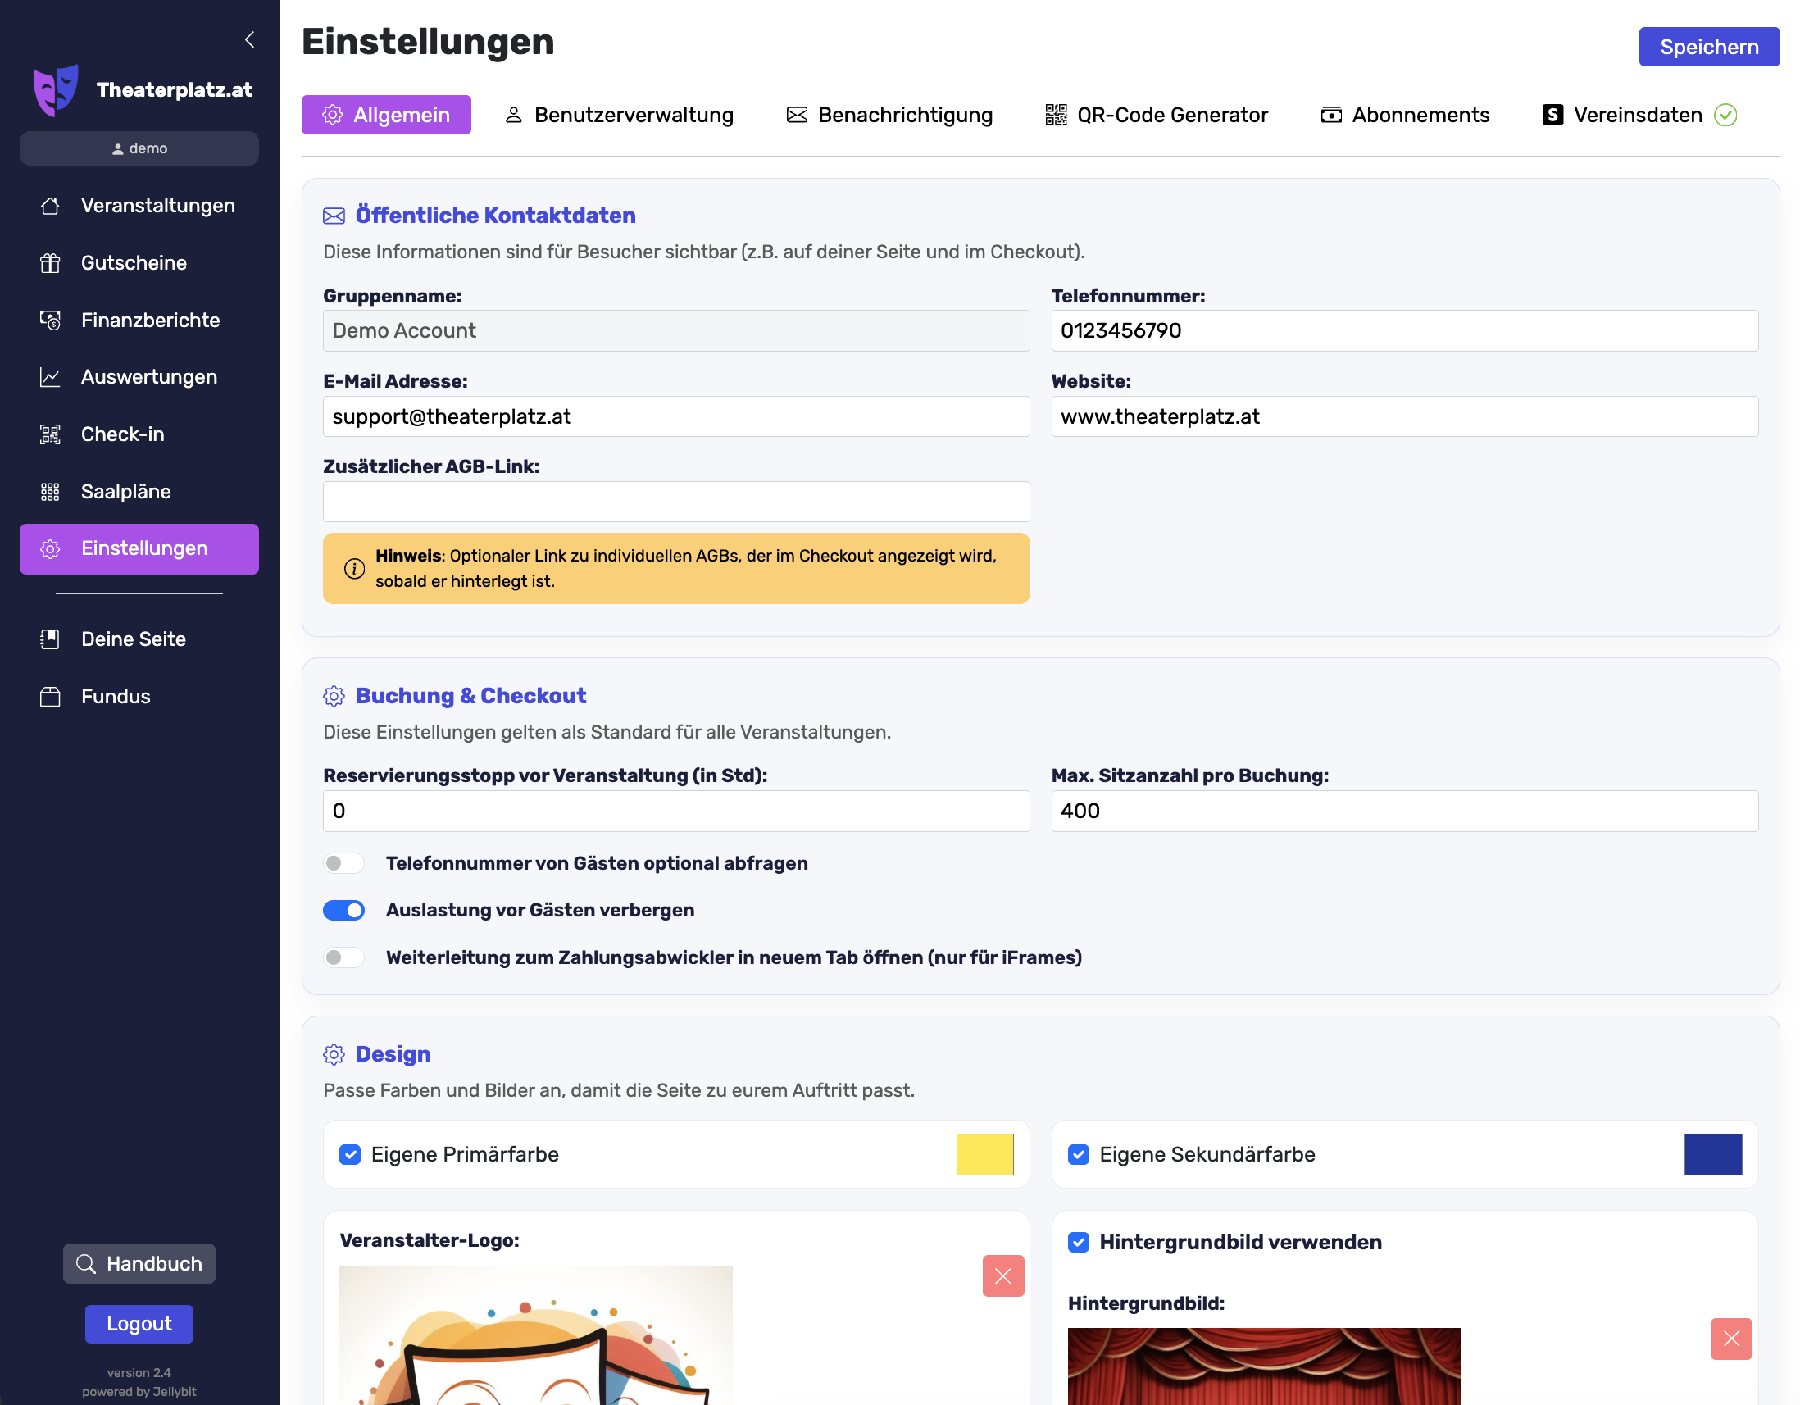
Task: Open the Saalpläne seating plans
Action: [x=125, y=491]
